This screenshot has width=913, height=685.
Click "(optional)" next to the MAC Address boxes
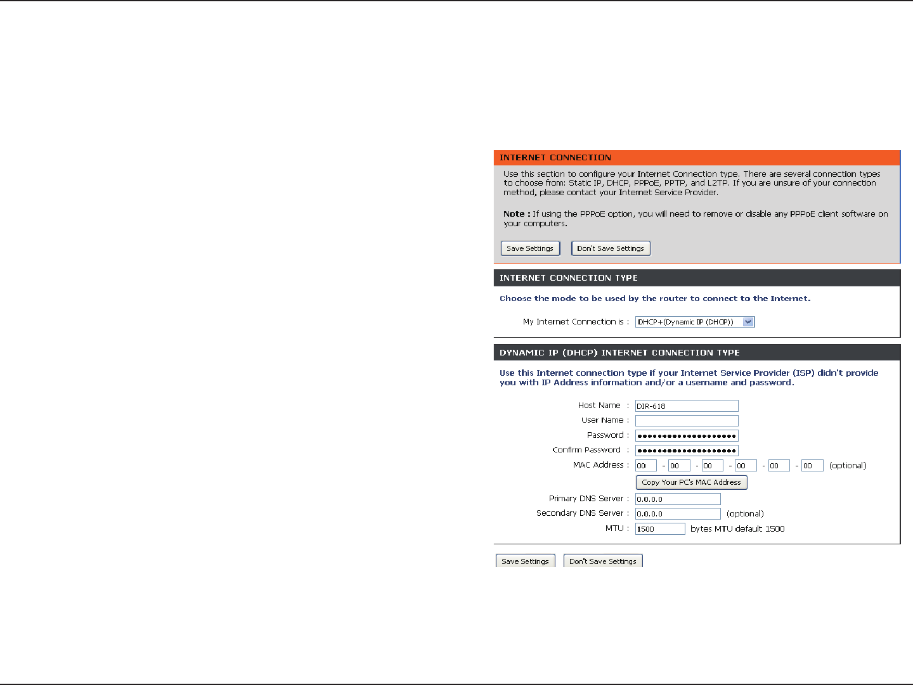(x=848, y=466)
